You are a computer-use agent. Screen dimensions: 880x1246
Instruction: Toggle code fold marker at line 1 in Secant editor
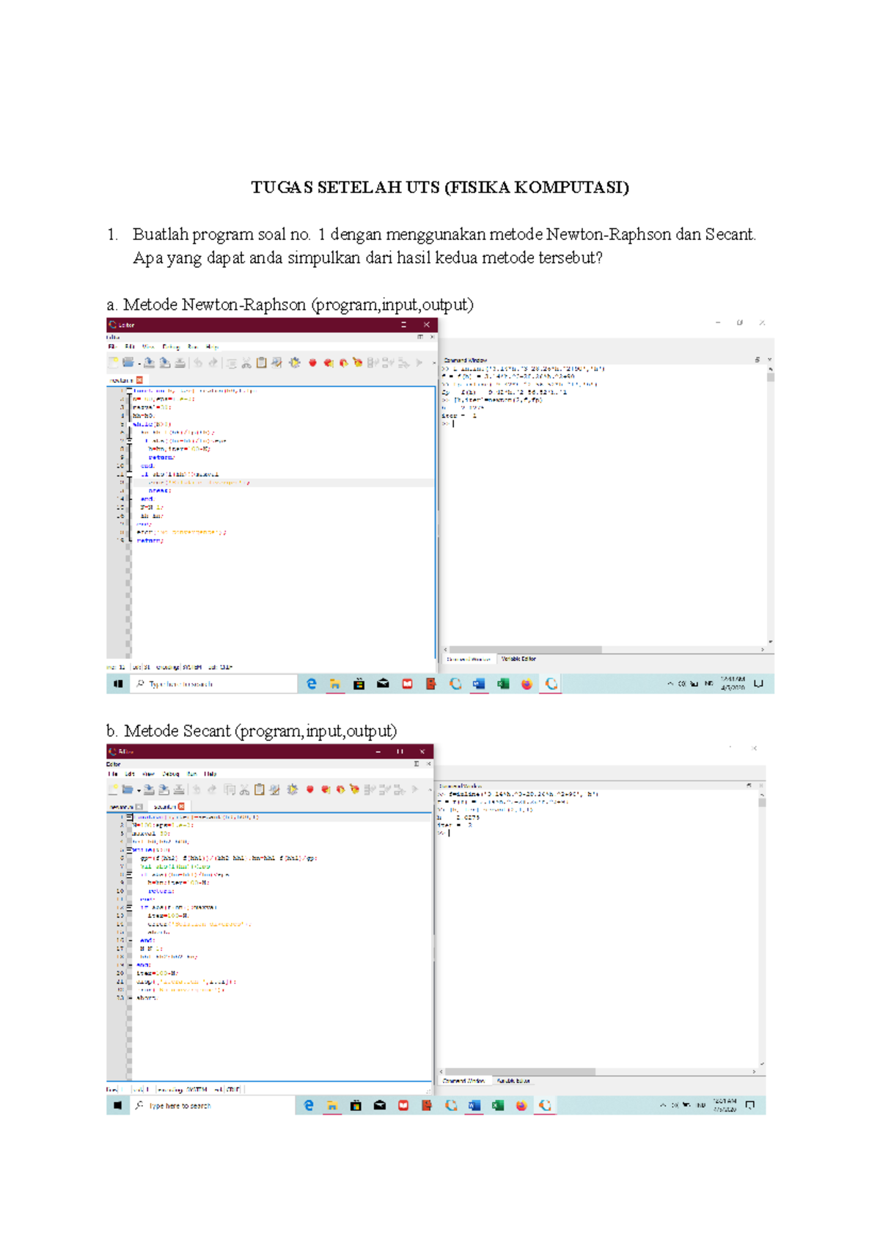[129, 817]
